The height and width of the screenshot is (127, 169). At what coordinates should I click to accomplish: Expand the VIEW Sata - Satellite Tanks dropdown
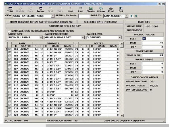53,16
